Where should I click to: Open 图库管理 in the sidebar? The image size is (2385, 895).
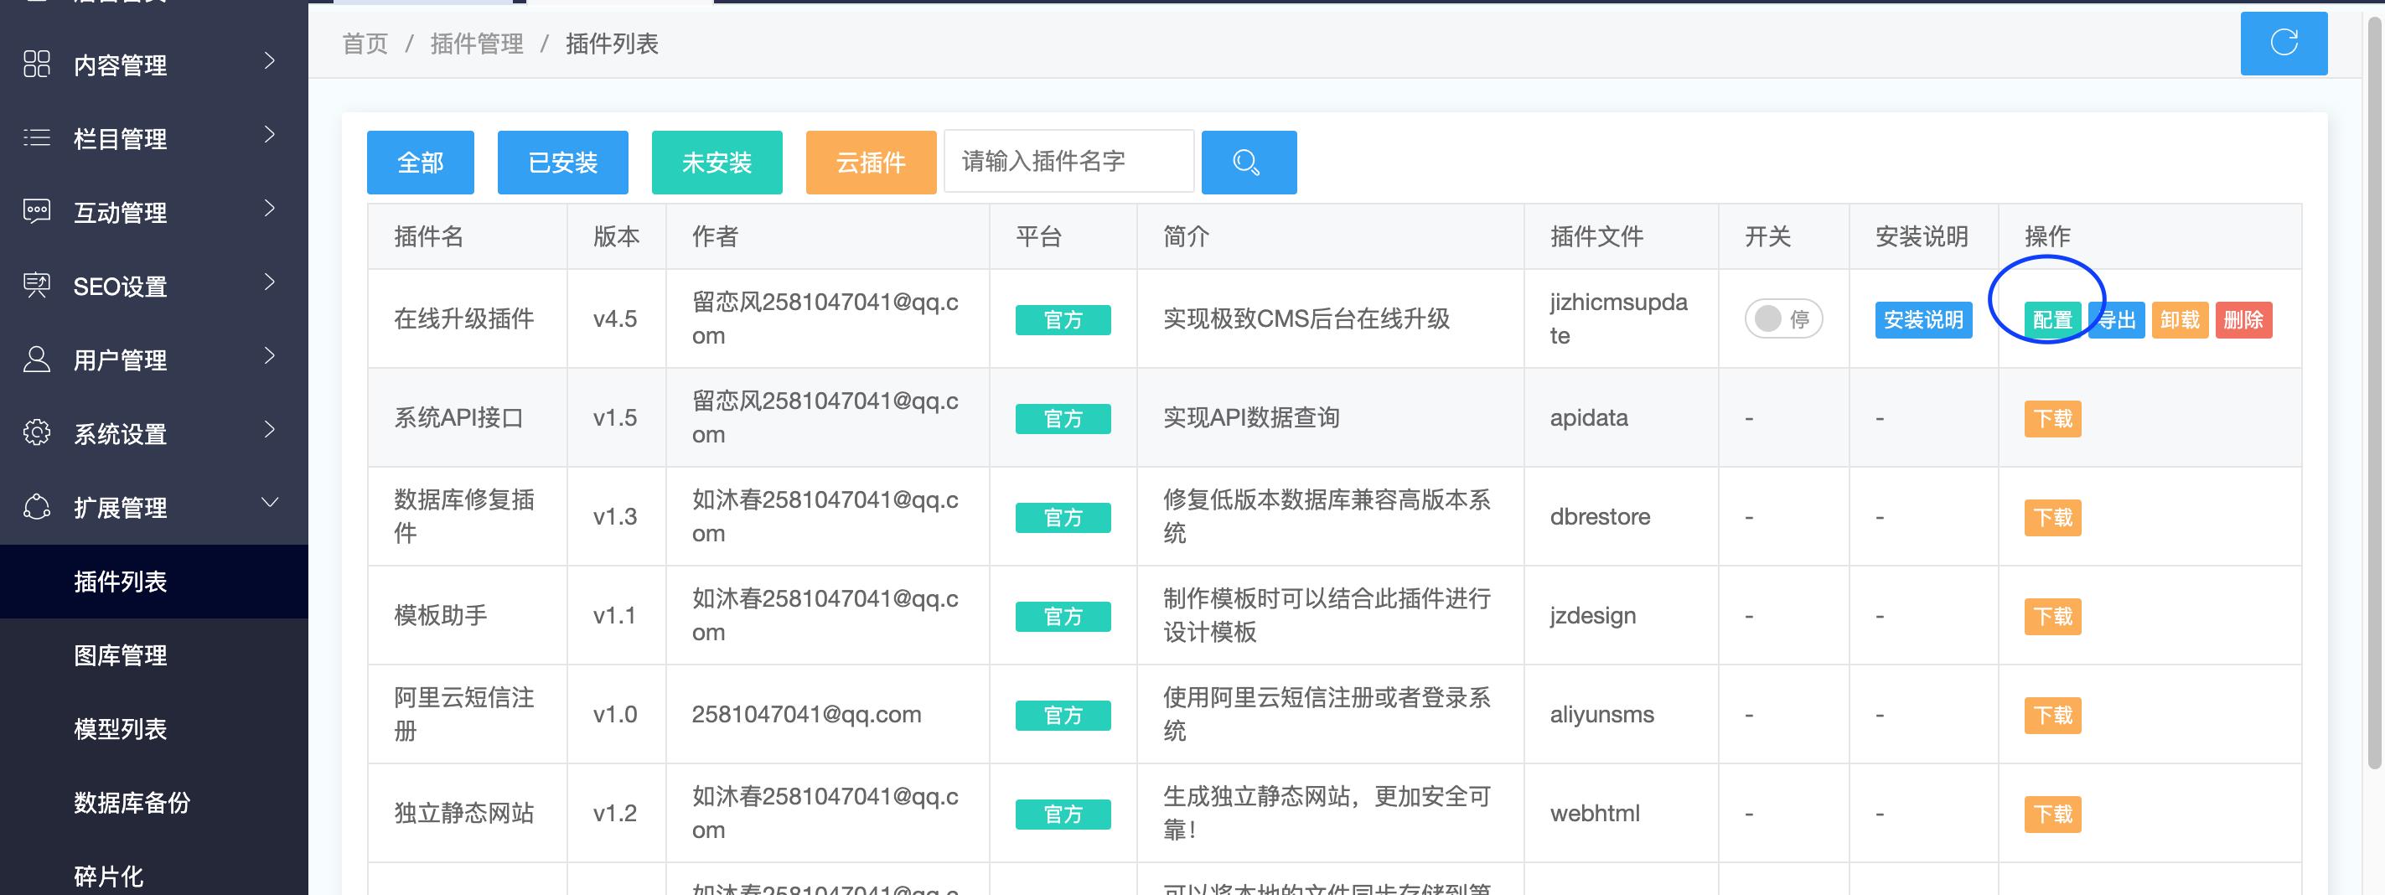point(153,655)
